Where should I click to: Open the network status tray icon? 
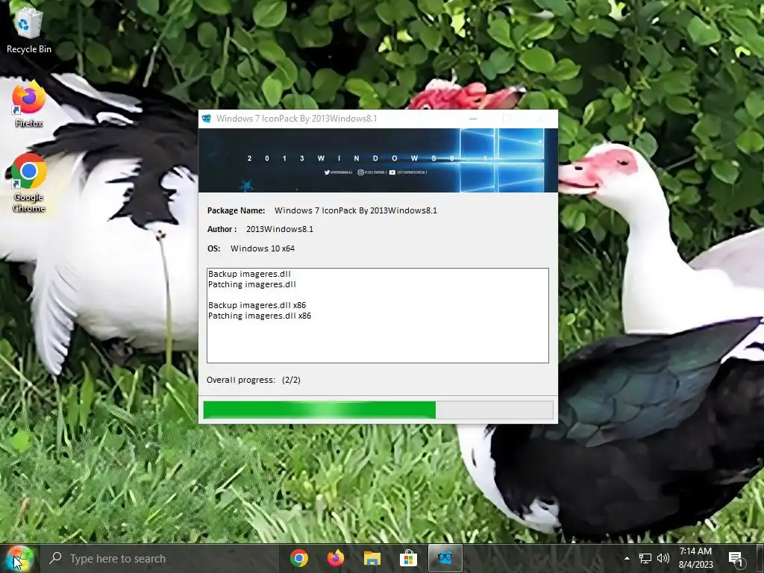click(x=645, y=558)
